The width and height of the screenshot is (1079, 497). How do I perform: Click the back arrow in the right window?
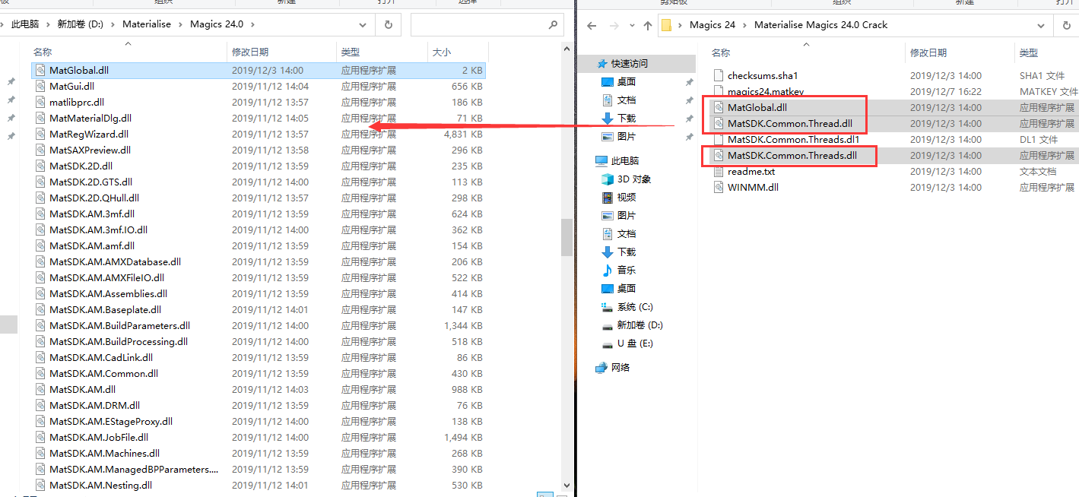(592, 25)
